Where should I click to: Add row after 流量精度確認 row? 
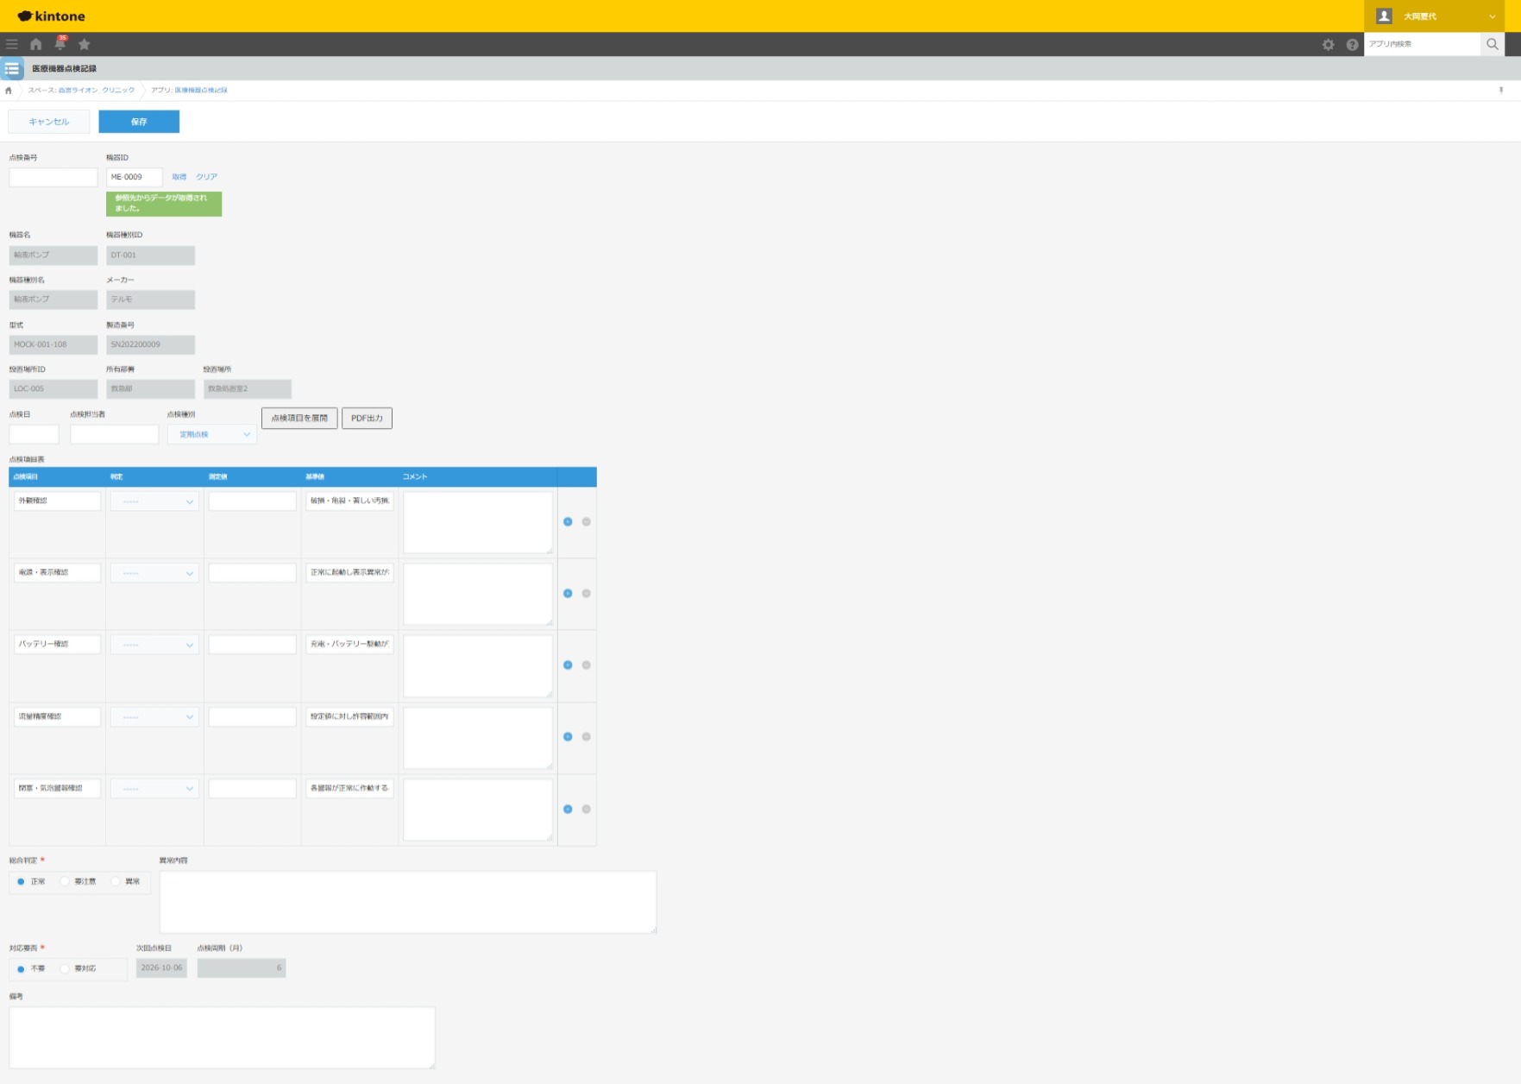click(x=568, y=736)
